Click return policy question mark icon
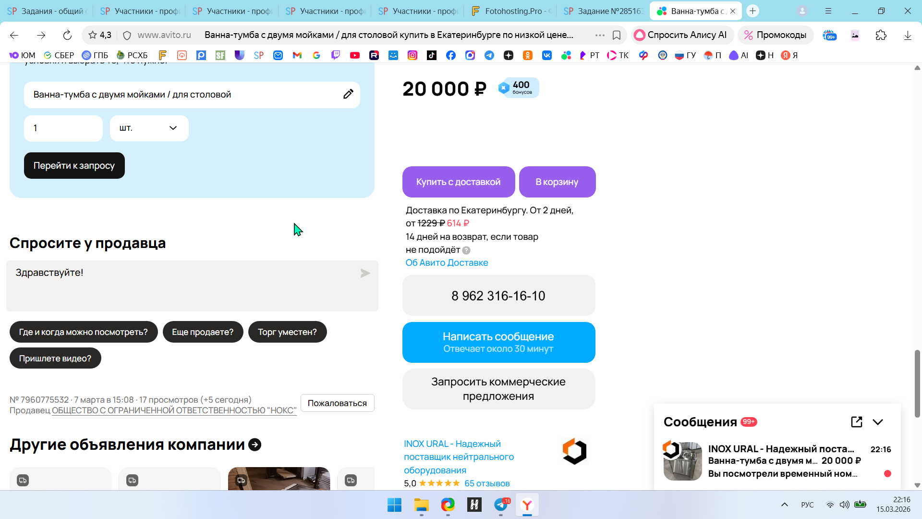Image resolution: width=922 pixels, height=519 pixels. (x=466, y=250)
